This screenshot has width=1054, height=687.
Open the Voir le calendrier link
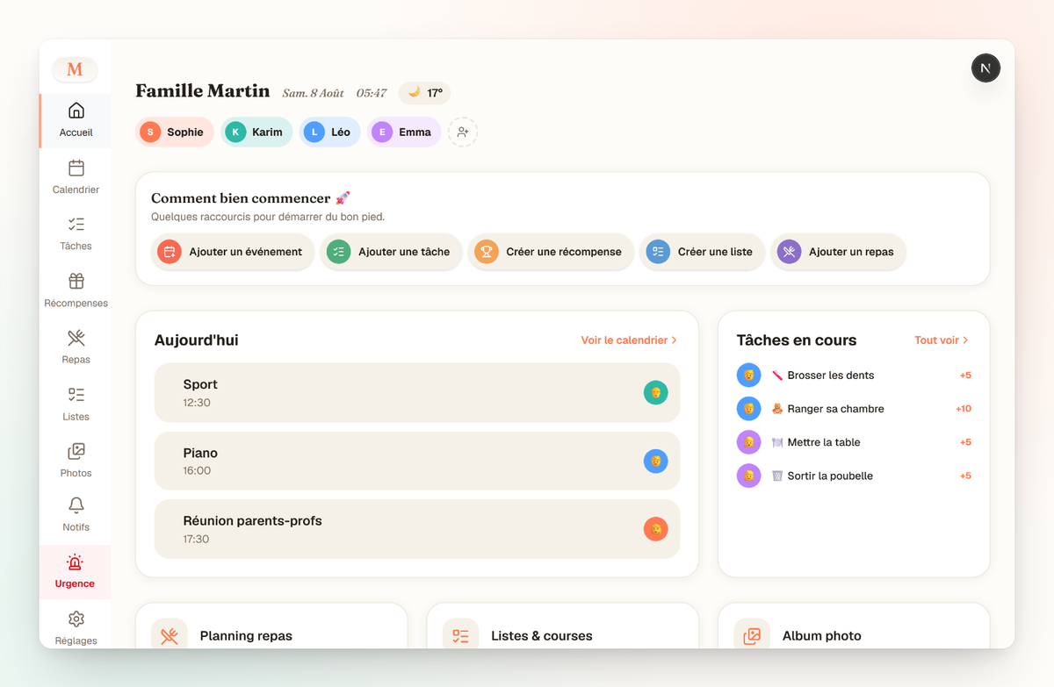click(x=629, y=340)
